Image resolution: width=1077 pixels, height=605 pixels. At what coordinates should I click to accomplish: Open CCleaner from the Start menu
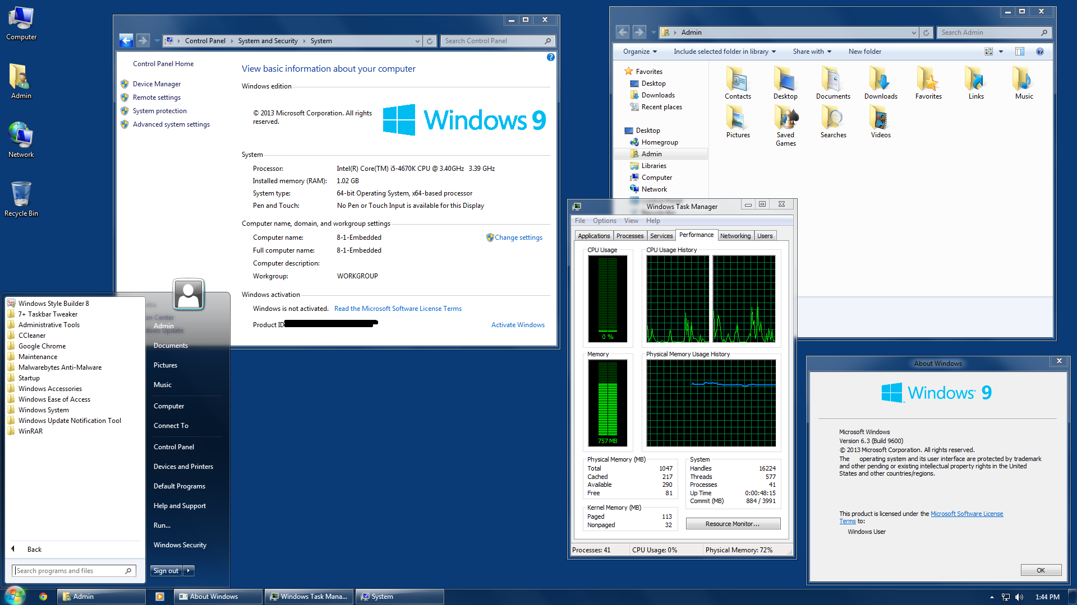point(32,335)
